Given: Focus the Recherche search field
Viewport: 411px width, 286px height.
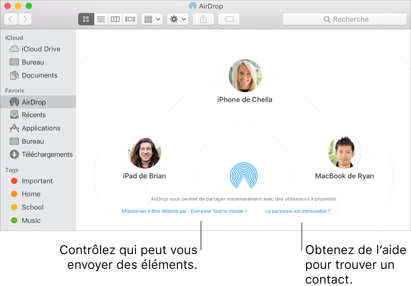Looking at the screenshot, I should point(345,19).
